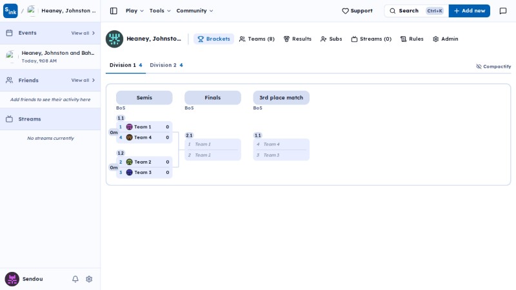Open Team 2 row in match 1.2

[144, 162]
